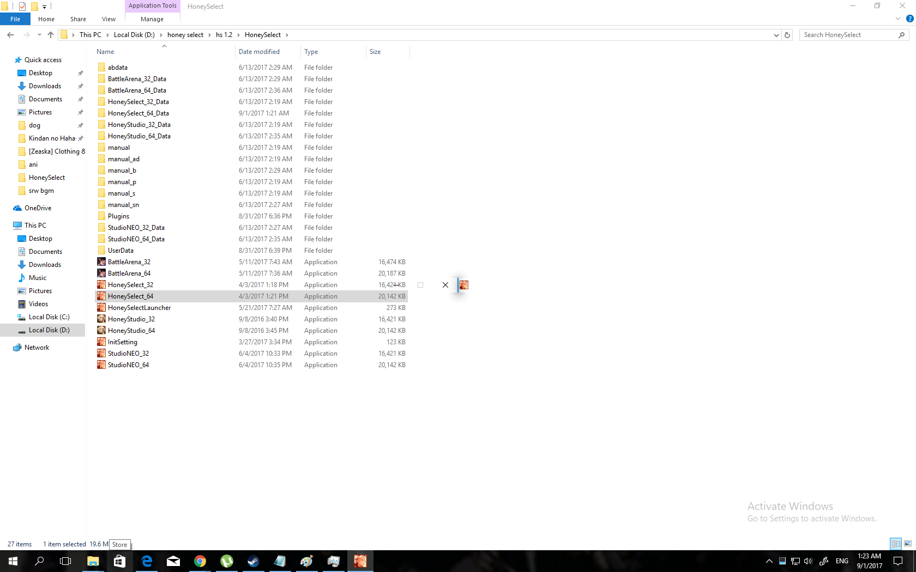Open the volume control tray icon
916x572 pixels.
808,561
